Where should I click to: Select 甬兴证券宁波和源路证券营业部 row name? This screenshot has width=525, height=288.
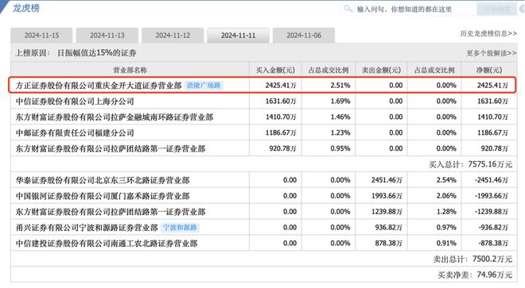[87, 228]
